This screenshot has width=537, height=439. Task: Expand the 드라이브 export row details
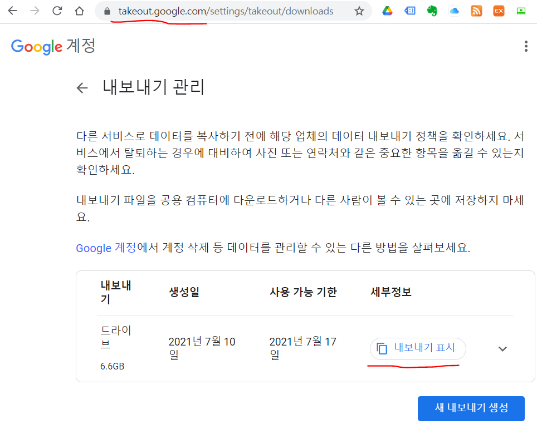point(502,349)
